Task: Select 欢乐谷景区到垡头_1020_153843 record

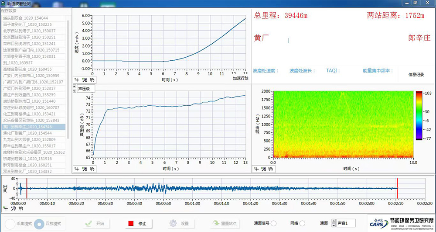Action: [x=33, y=121]
